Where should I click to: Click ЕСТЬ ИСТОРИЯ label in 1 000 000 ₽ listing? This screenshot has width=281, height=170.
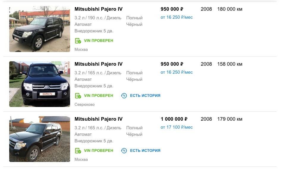pyautogui.click(x=145, y=151)
